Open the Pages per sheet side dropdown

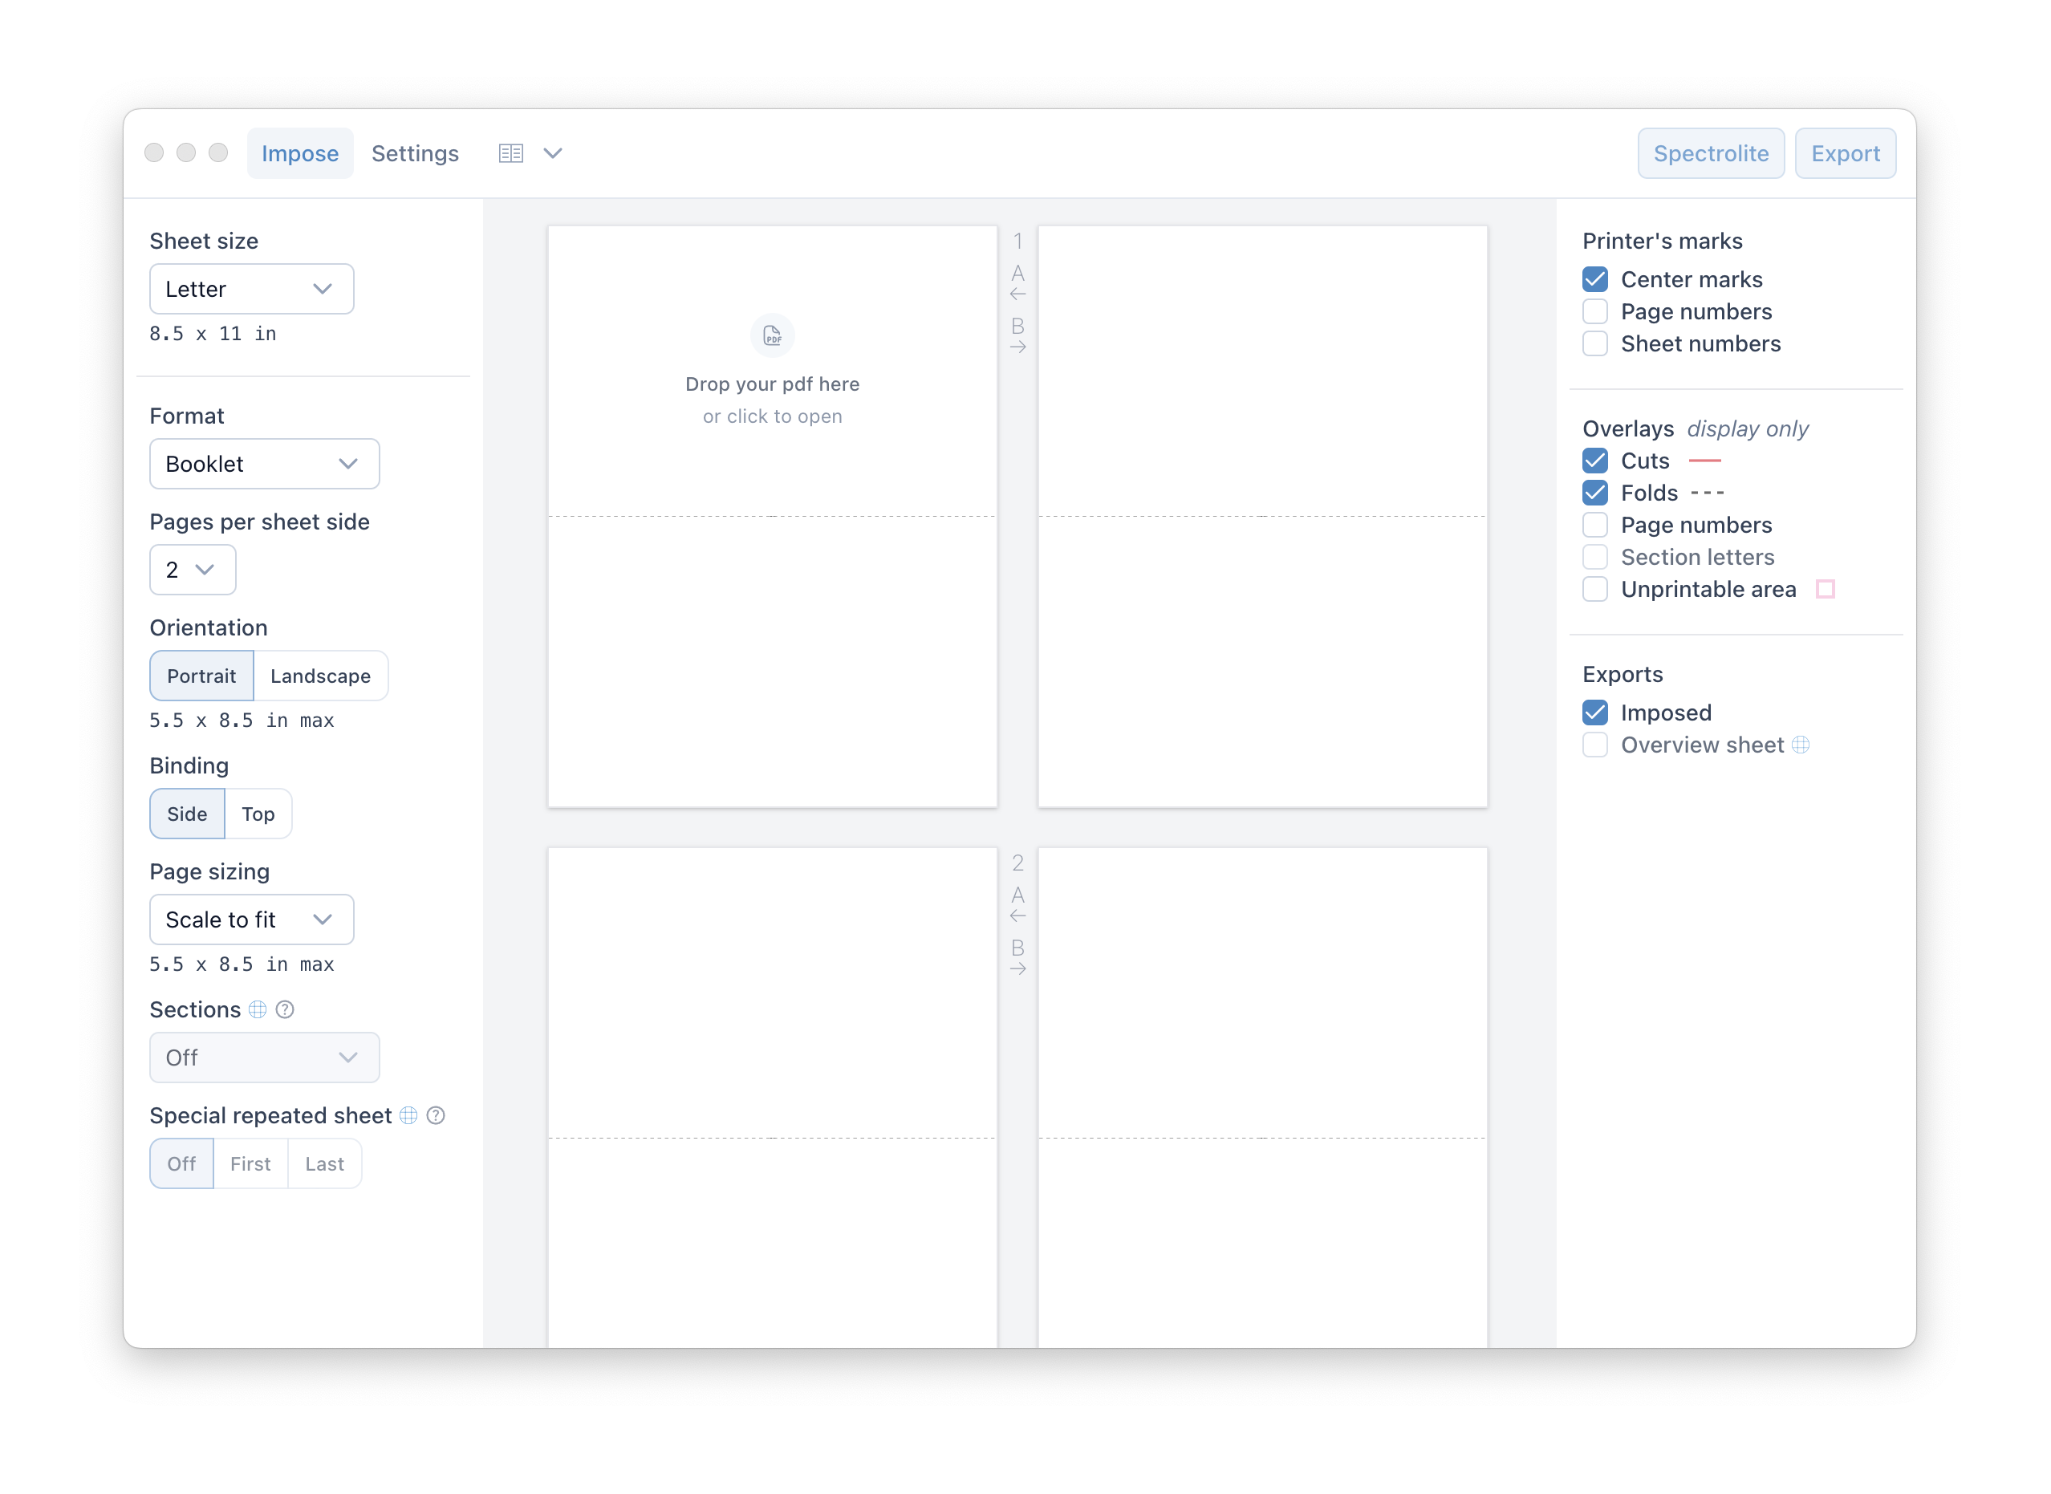coord(192,570)
